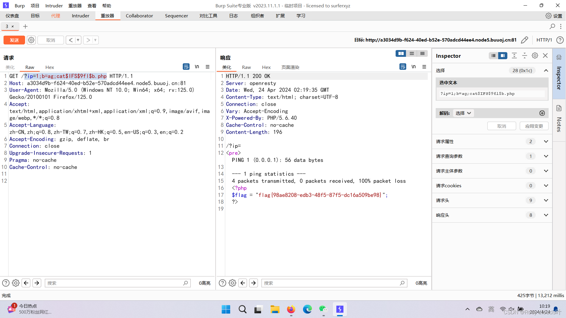Click the edit target pencil icon

point(524,40)
